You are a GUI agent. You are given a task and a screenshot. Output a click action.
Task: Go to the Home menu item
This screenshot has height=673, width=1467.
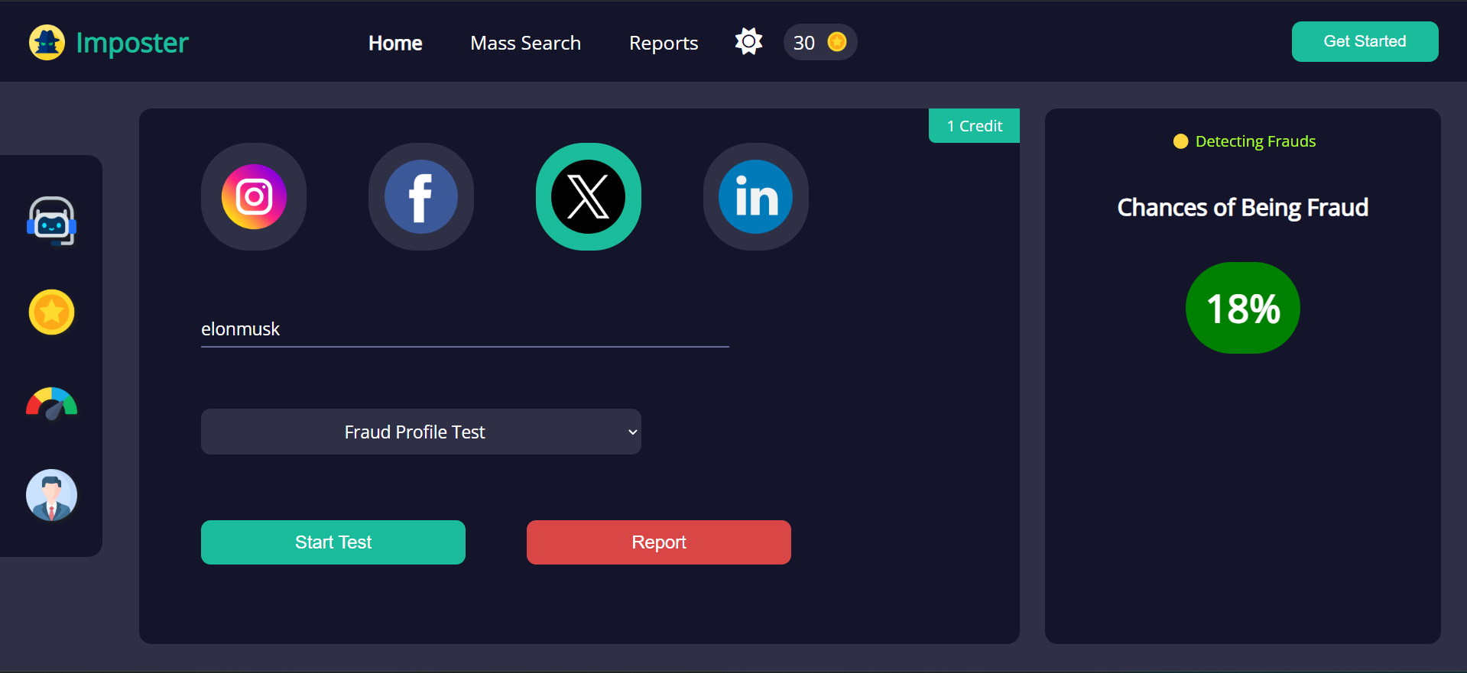[395, 43]
